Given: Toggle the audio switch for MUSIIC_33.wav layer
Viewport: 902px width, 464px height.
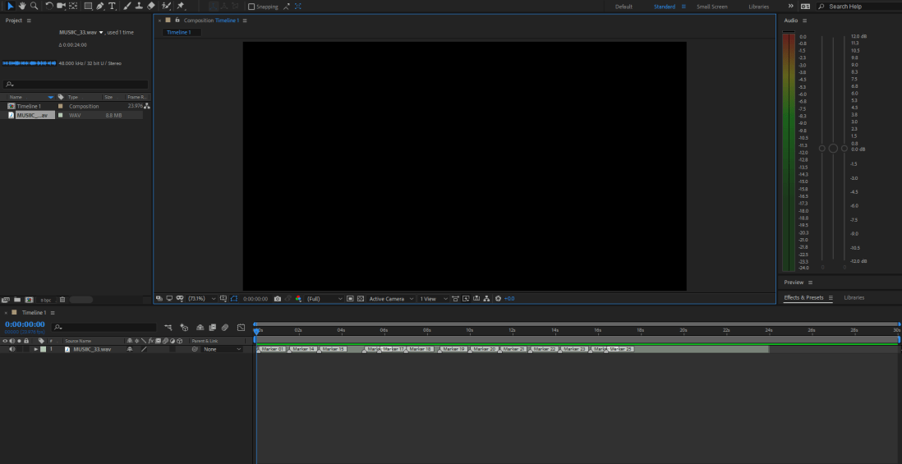Looking at the screenshot, I should 12,349.
